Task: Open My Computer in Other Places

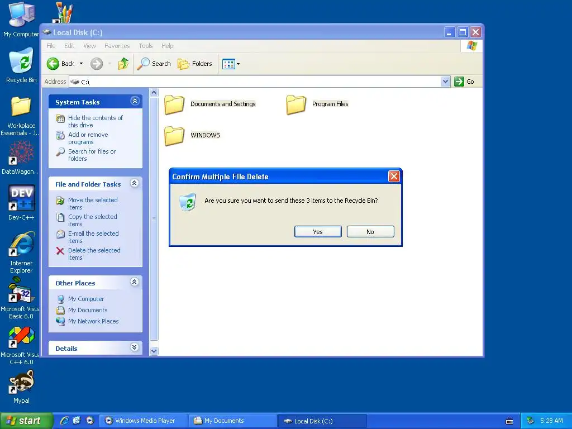Action: pos(85,299)
